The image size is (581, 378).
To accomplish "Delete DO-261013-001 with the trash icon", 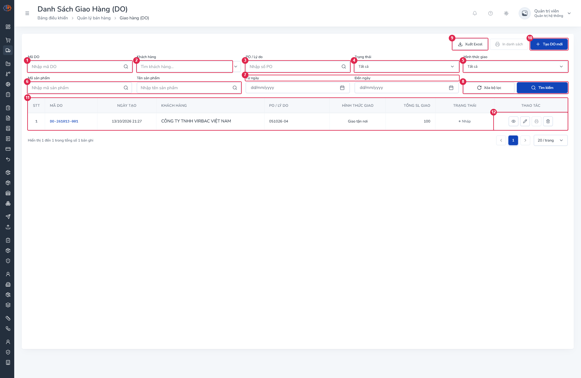I will click(x=548, y=121).
